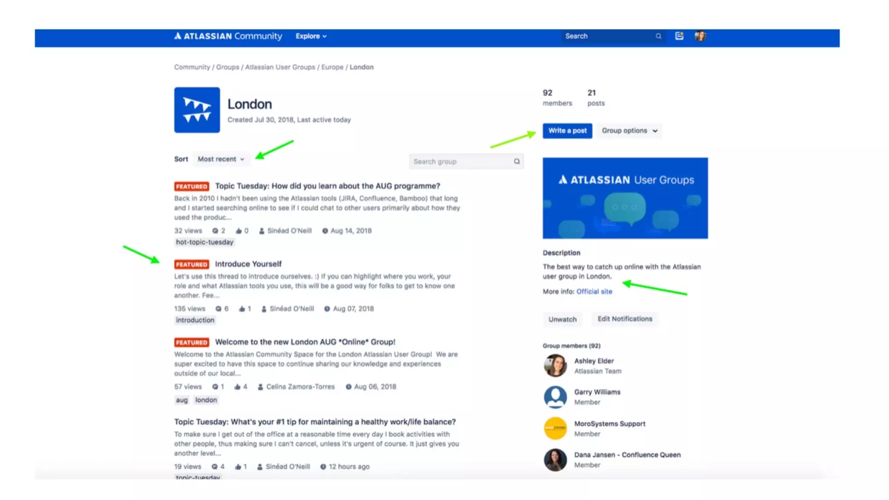889x500 pixels.
Task: Open the user profile avatar menu
Action: coord(700,36)
